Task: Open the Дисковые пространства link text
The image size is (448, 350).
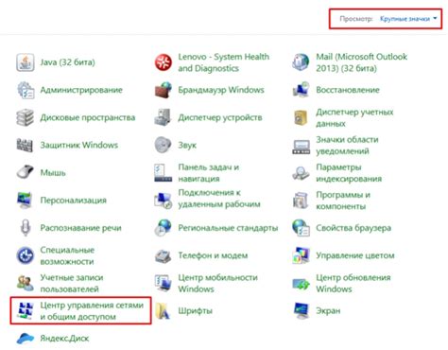Action: click(x=88, y=117)
